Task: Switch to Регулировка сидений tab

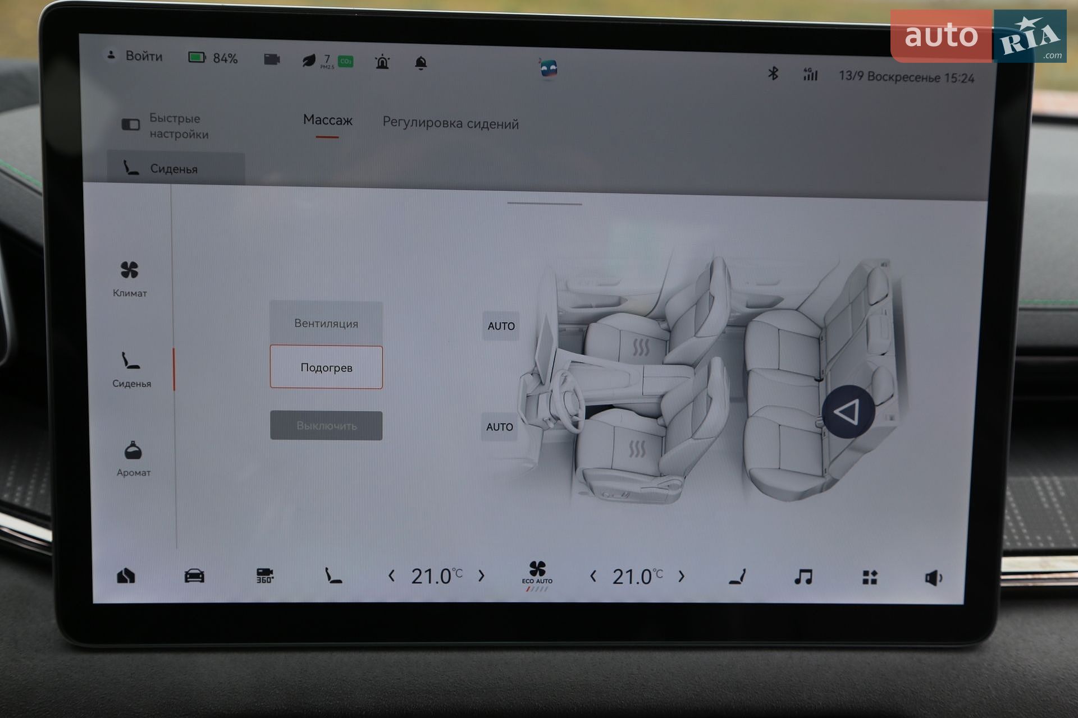Action: 450,123
